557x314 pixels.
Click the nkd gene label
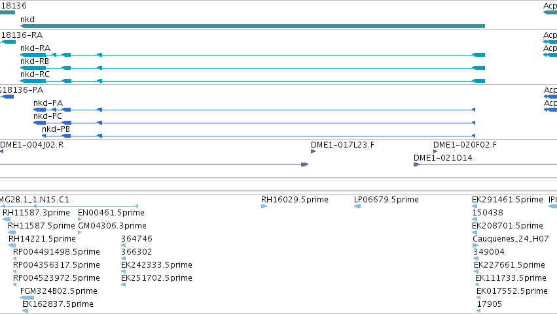(27, 20)
